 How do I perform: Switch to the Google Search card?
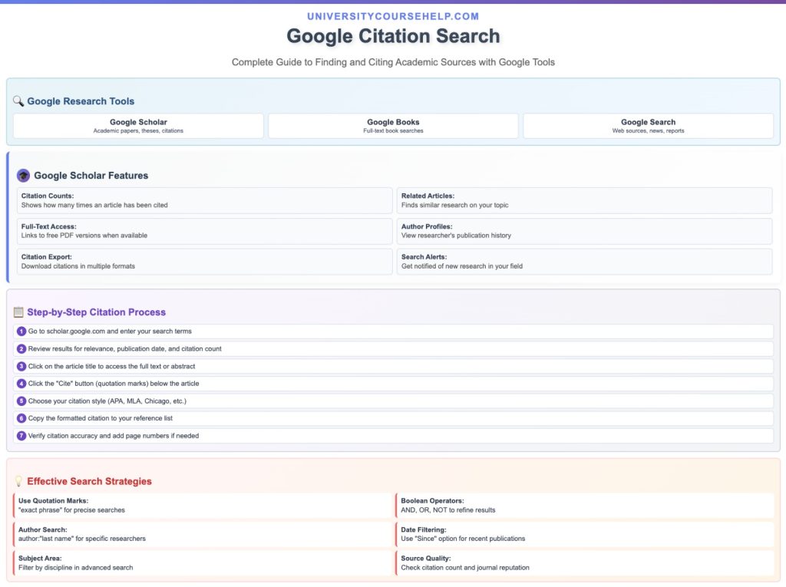pyautogui.click(x=648, y=126)
